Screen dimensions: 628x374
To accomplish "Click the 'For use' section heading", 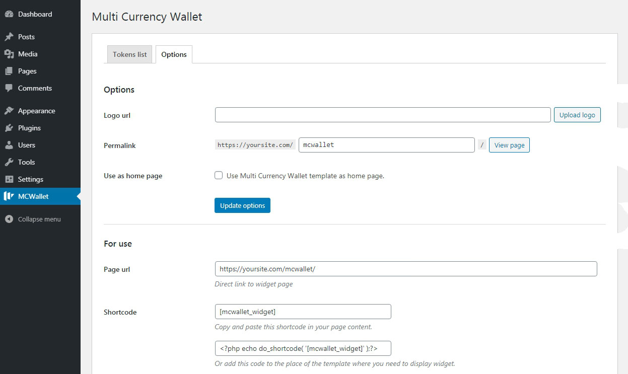I will pyautogui.click(x=118, y=244).
